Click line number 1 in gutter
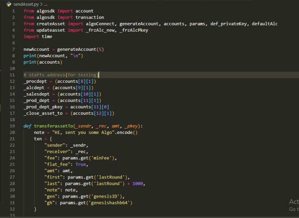 click(x=13, y=11)
